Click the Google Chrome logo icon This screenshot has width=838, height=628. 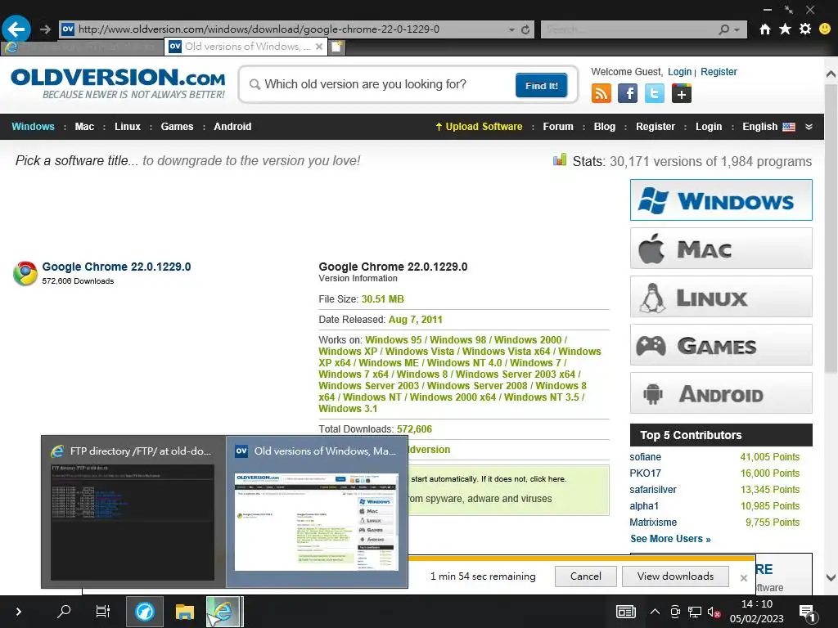click(25, 273)
